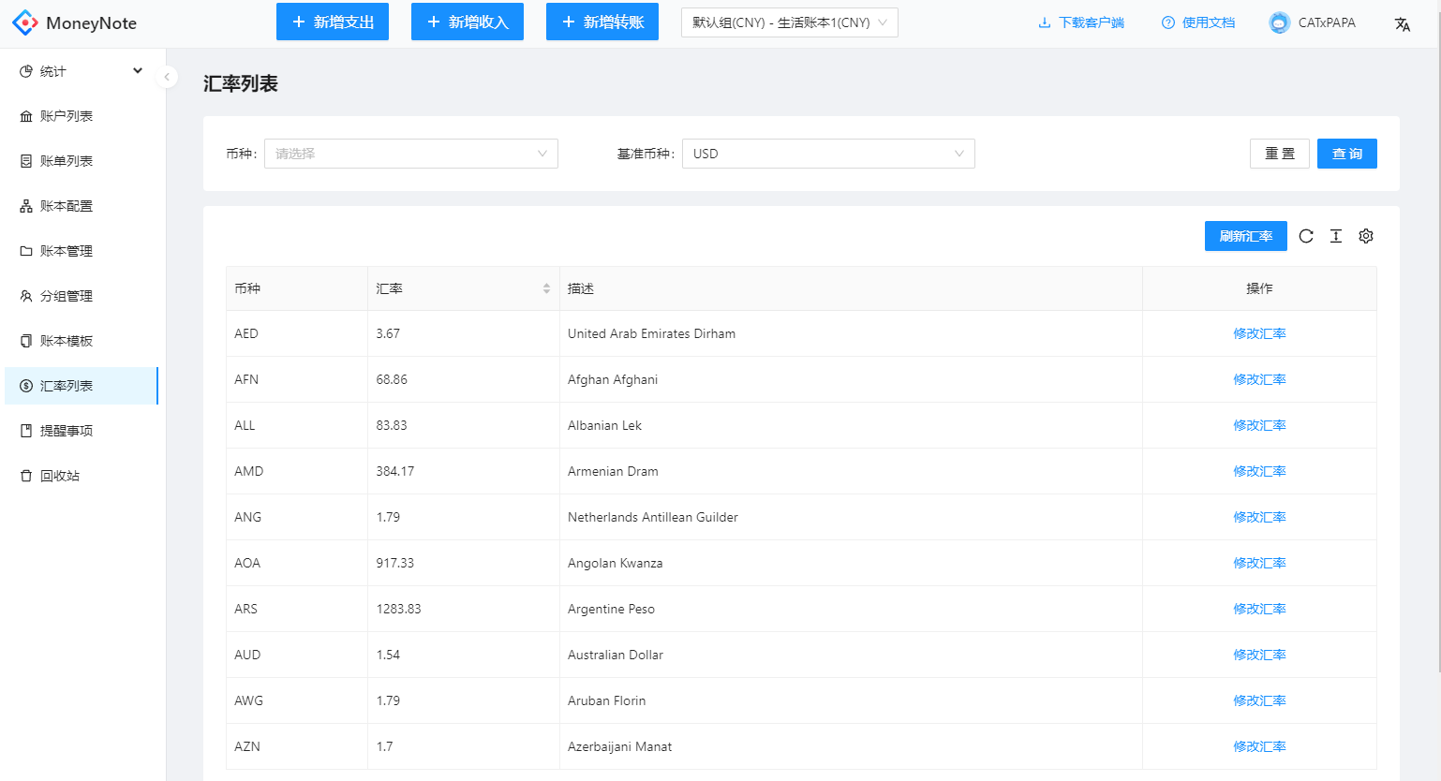Open 账本配置 in sidebar
The height and width of the screenshot is (781, 1441).
pyautogui.click(x=82, y=206)
